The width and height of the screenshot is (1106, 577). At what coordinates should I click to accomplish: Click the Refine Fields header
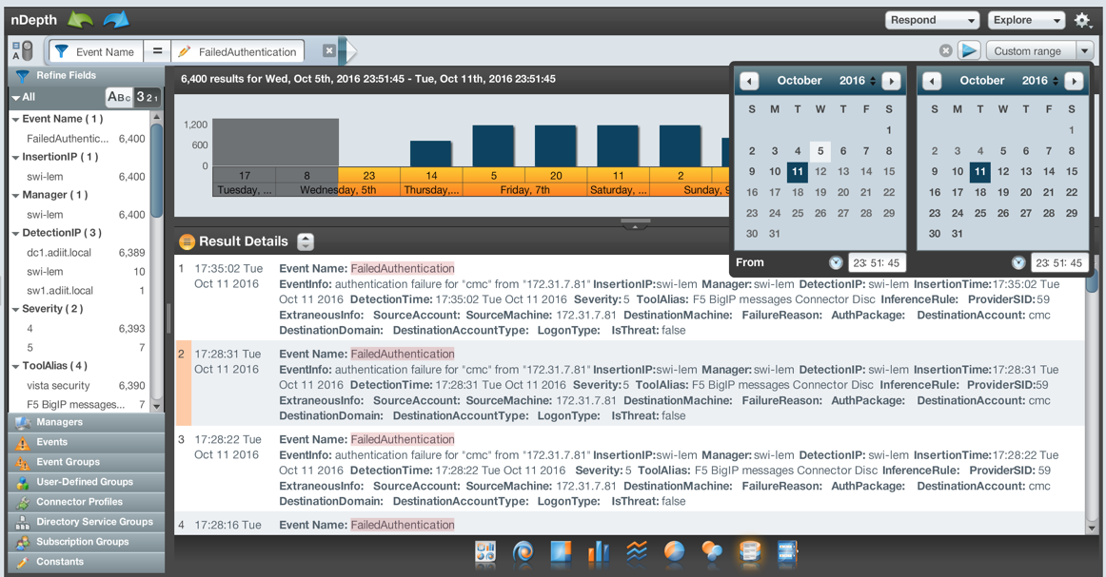click(86, 75)
